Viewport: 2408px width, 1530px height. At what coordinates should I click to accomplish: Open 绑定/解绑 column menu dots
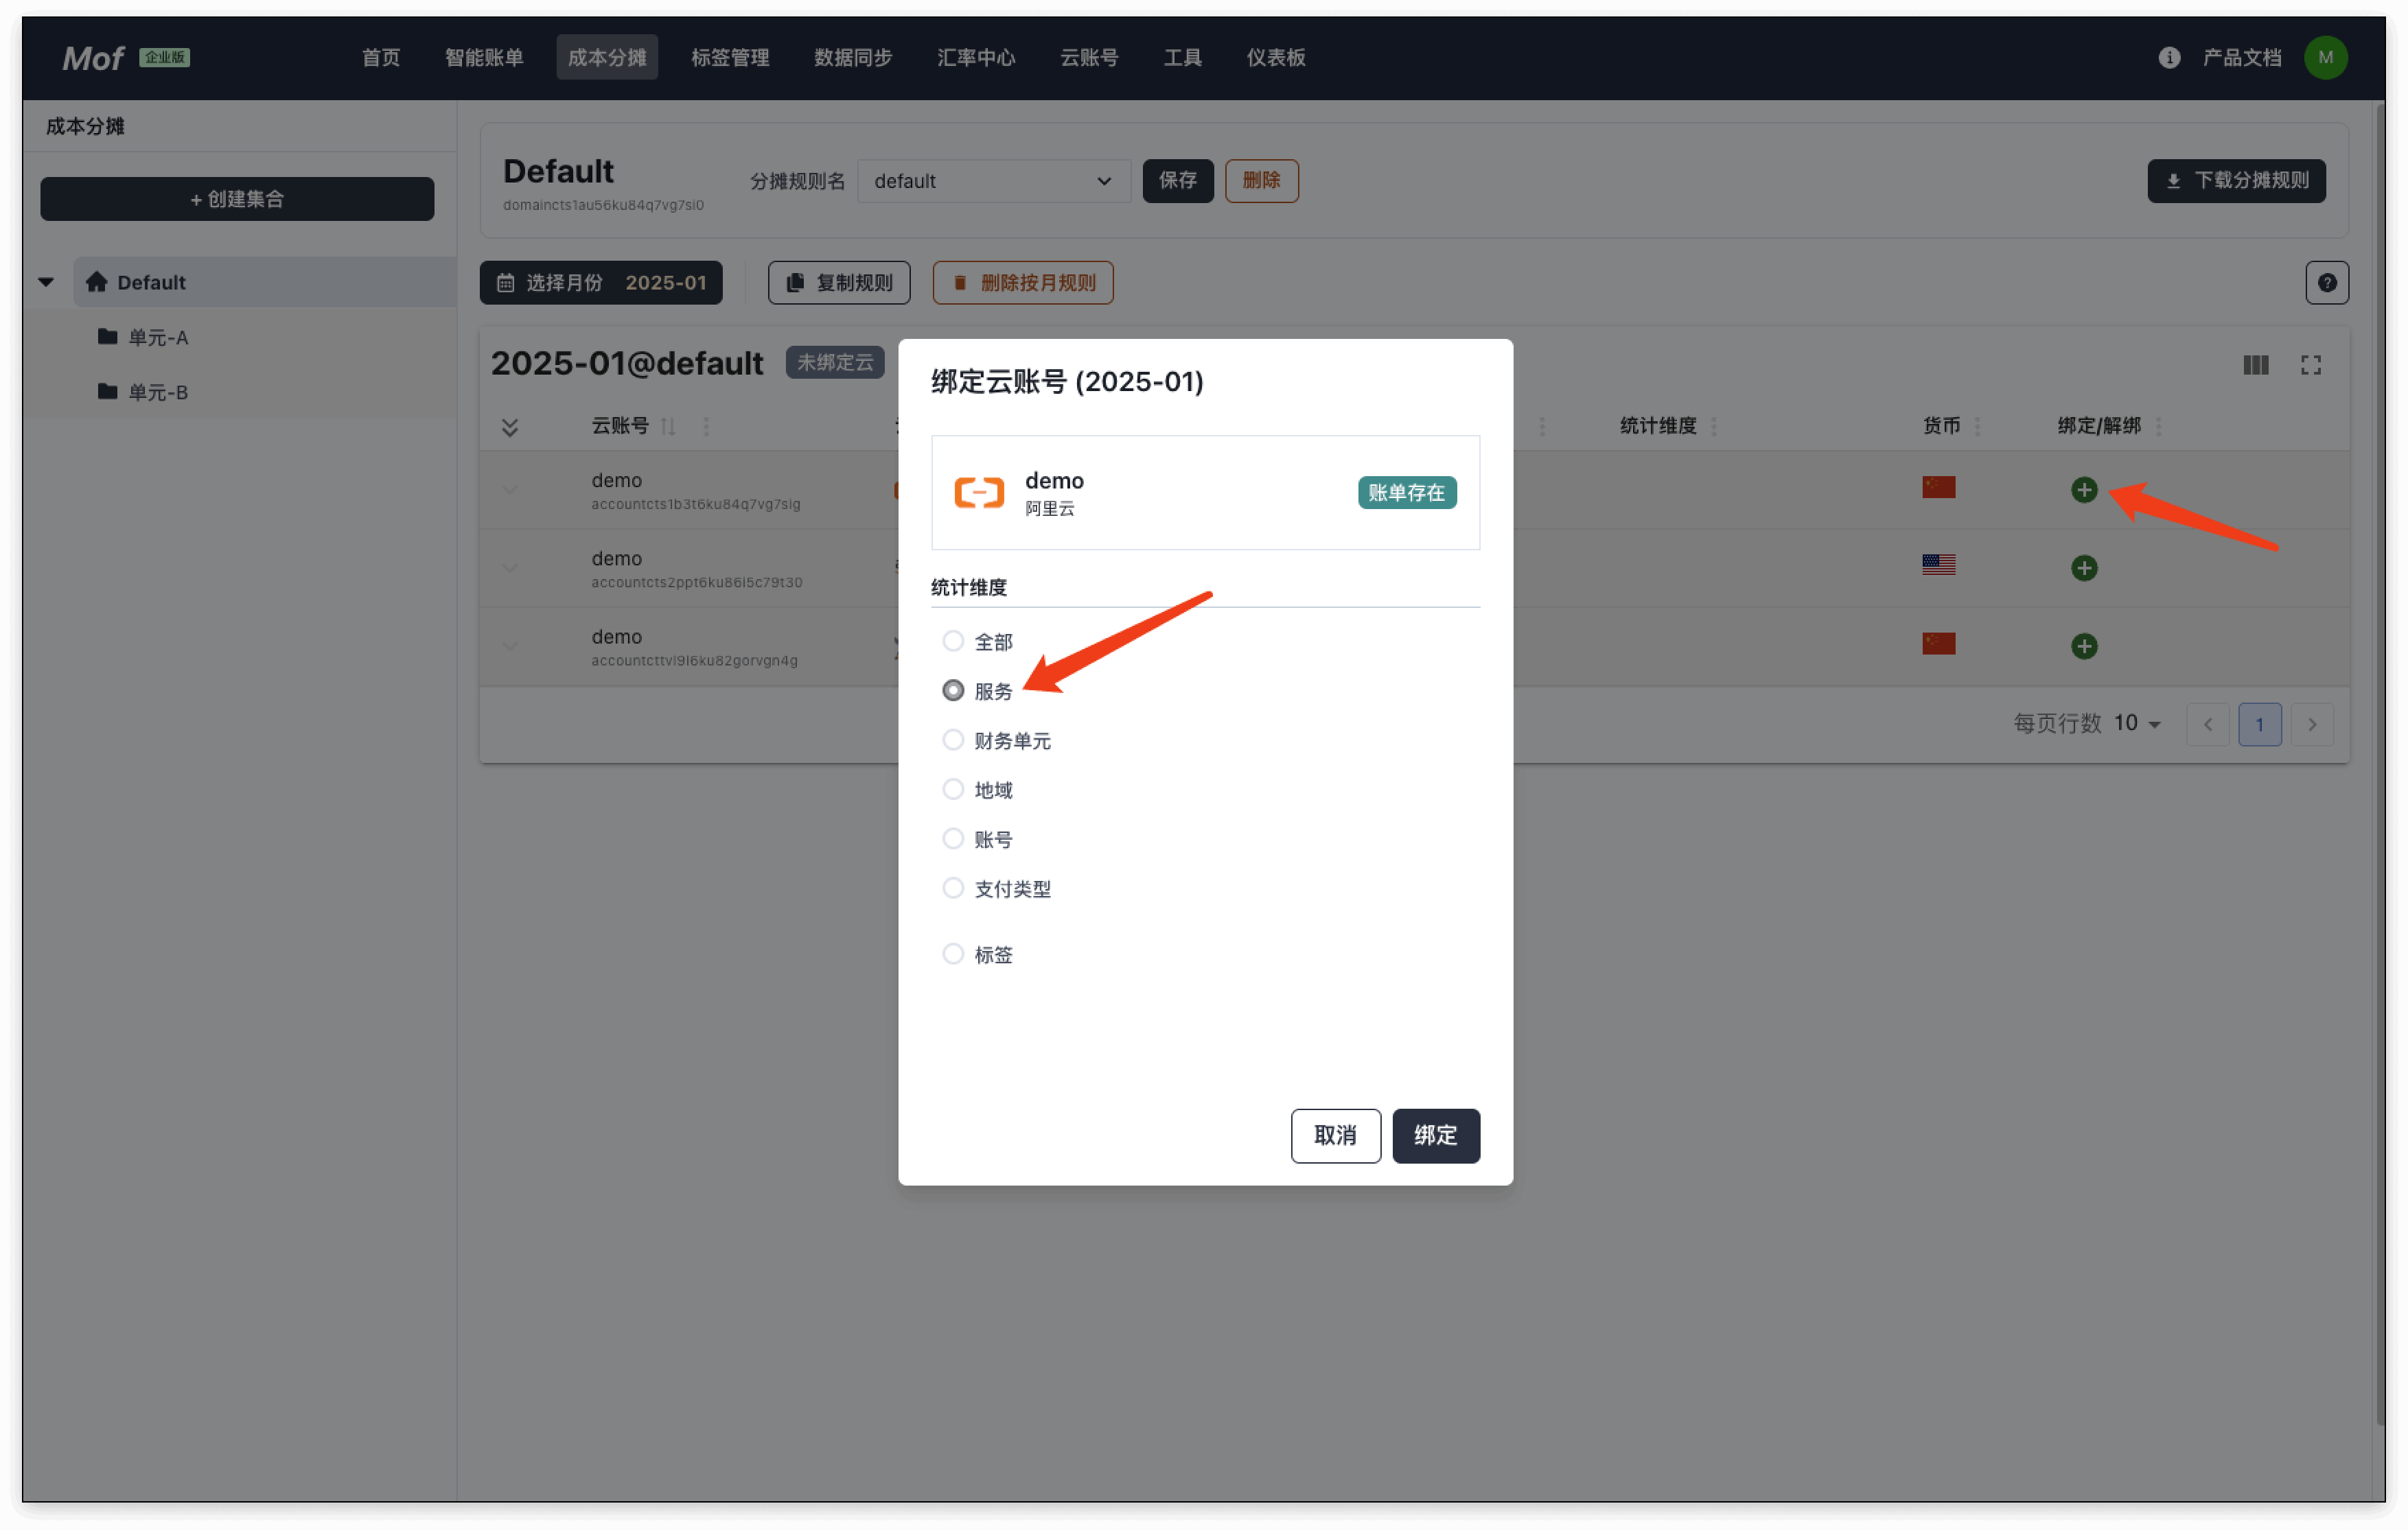(x=2158, y=427)
